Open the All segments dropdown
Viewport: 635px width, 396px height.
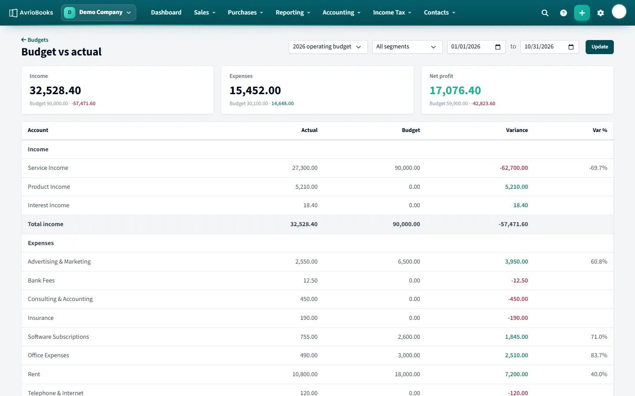click(407, 47)
